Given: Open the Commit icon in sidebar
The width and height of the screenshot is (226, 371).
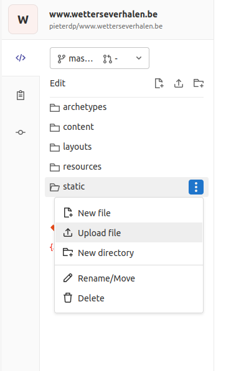Looking at the screenshot, I should coord(21,132).
